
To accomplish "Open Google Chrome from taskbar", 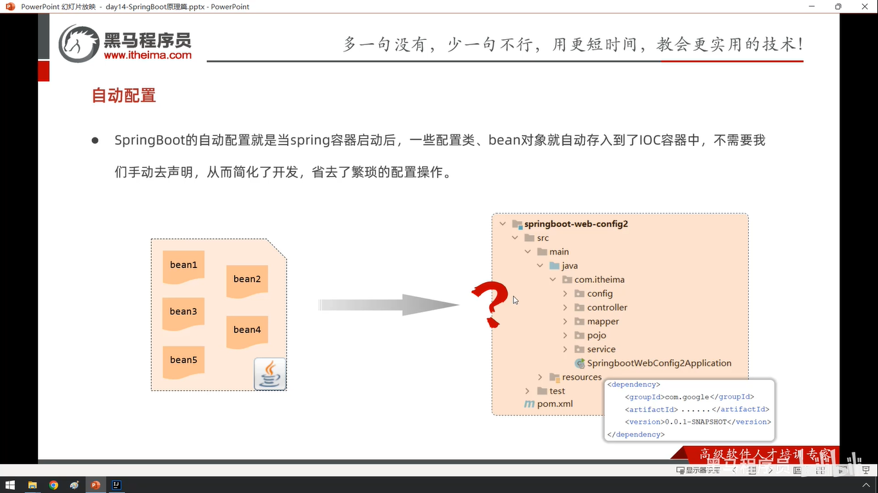I will click(x=53, y=485).
